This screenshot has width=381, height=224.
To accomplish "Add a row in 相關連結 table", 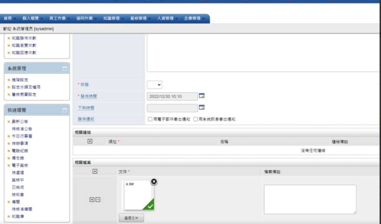I will tap(90, 141).
